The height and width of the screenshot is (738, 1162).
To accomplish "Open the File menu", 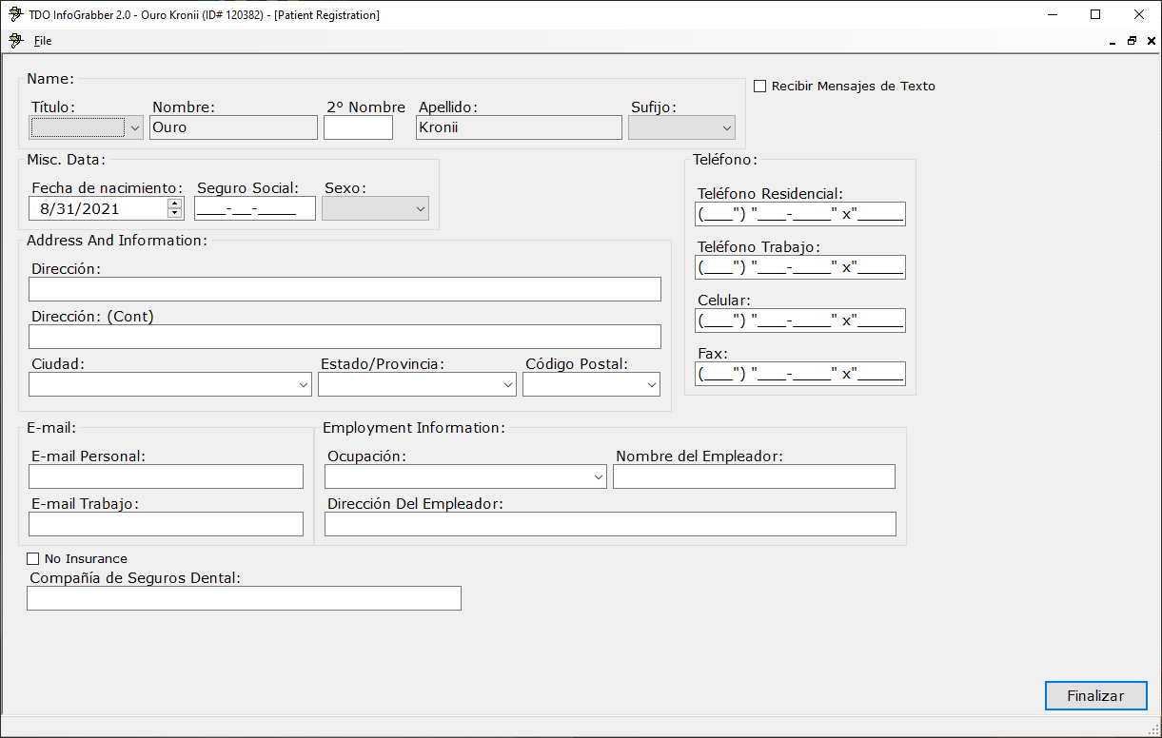I will [x=43, y=41].
